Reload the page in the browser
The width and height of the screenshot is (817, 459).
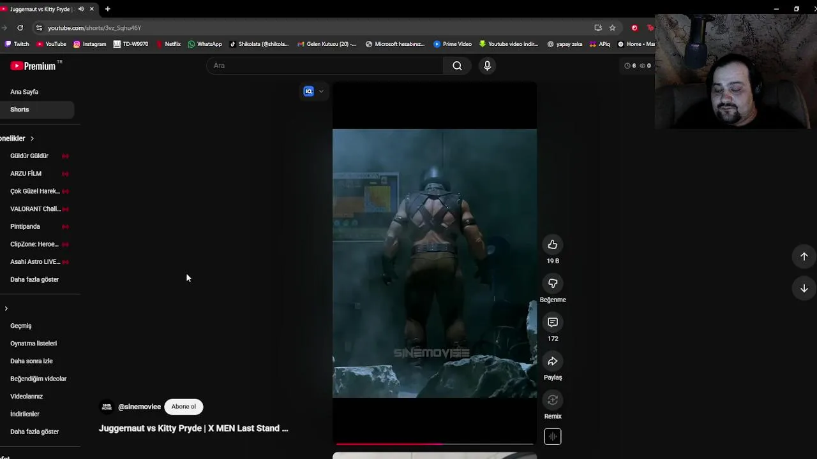pos(20,28)
